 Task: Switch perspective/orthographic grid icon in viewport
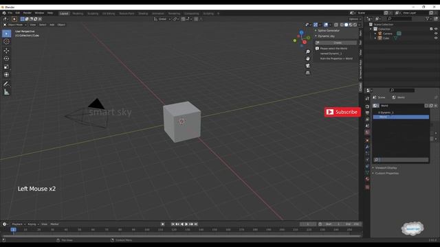pos(308,73)
